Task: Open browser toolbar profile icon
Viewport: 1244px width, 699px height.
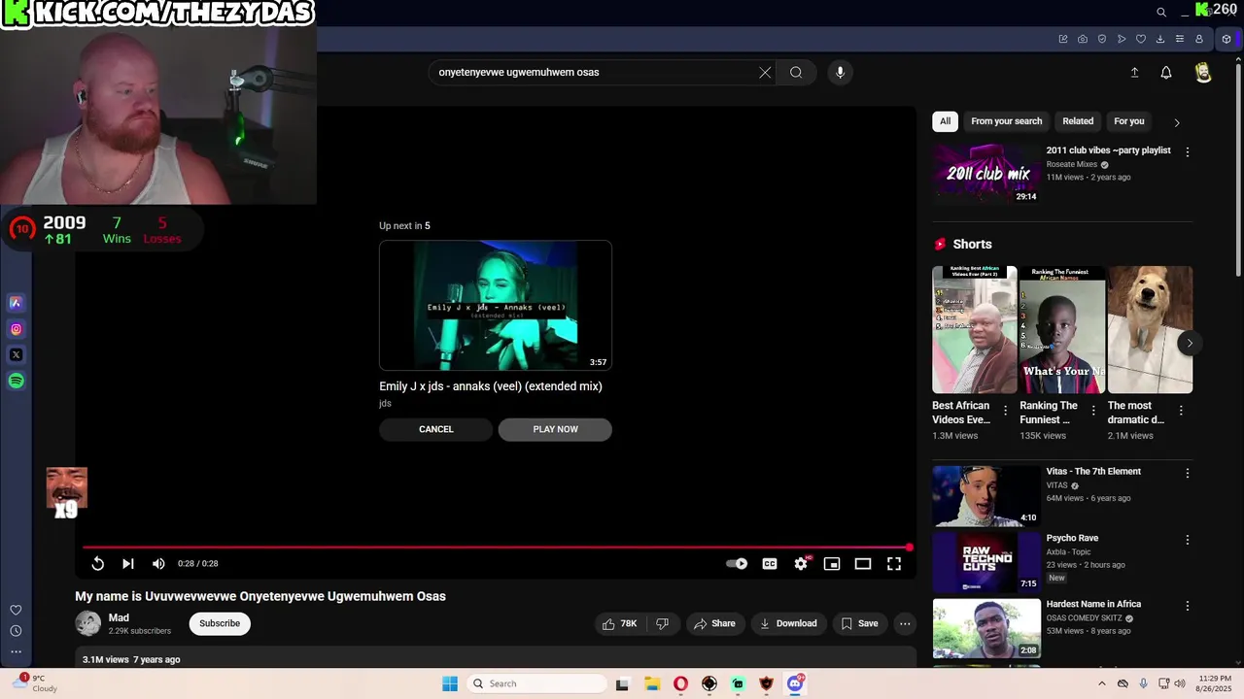Action: click(x=1199, y=40)
